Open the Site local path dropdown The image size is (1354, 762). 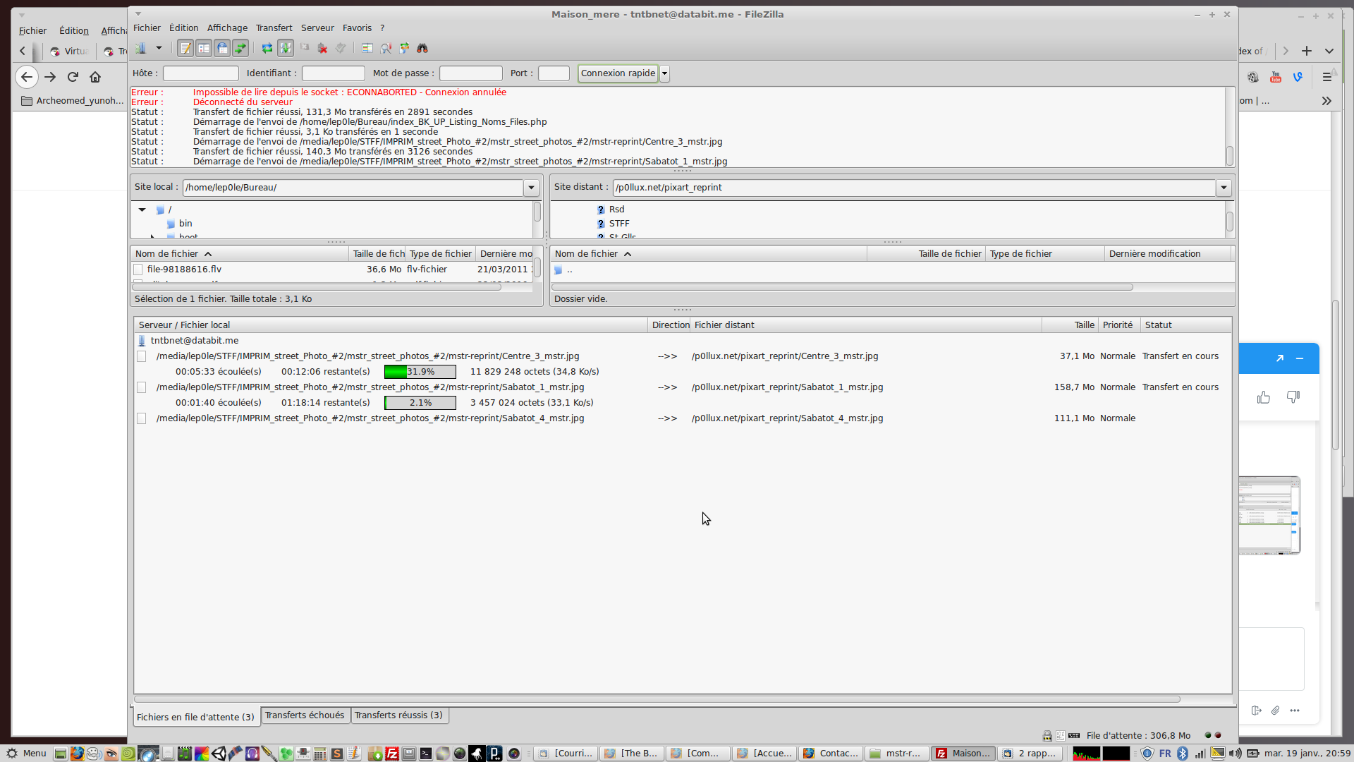point(531,188)
